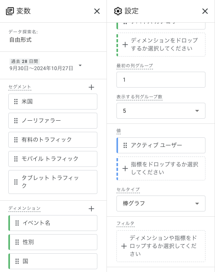The height and width of the screenshot is (272, 215).
Task: Select the 有料のトラフィック segment
Action: tap(53, 140)
